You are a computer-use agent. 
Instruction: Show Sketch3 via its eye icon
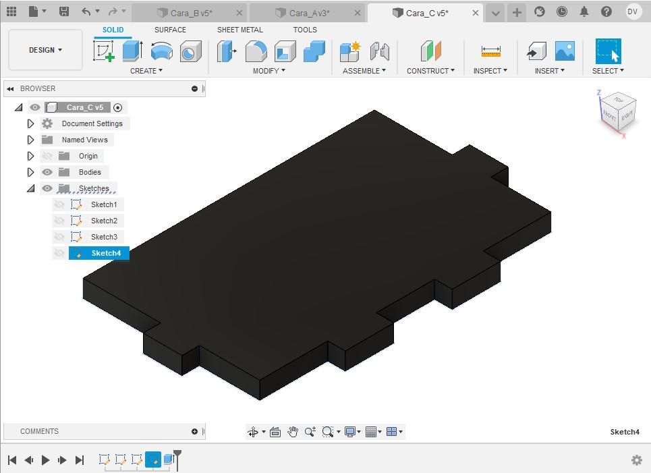(x=59, y=237)
